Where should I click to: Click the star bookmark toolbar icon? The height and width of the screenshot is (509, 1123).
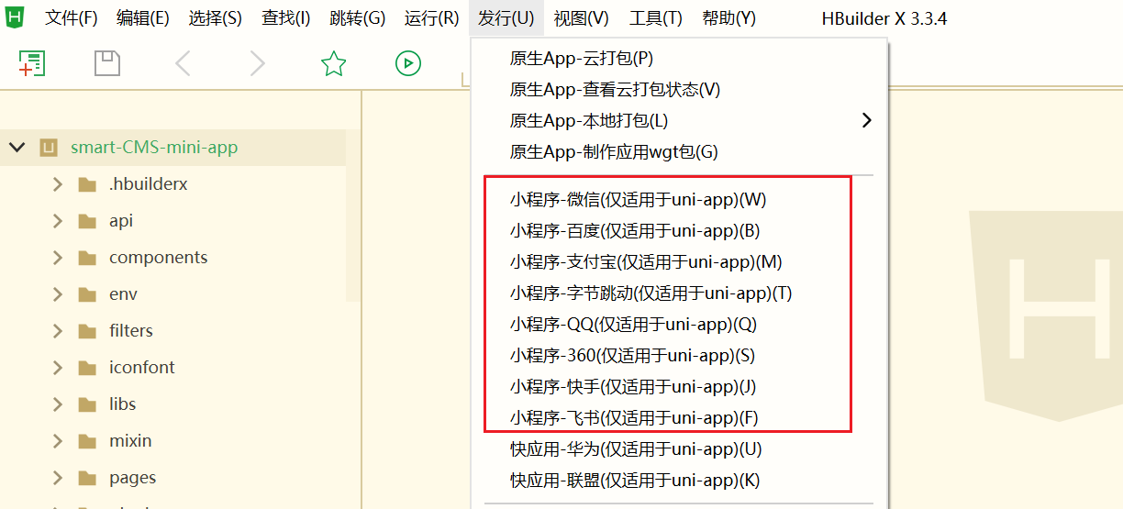(x=333, y=63)
